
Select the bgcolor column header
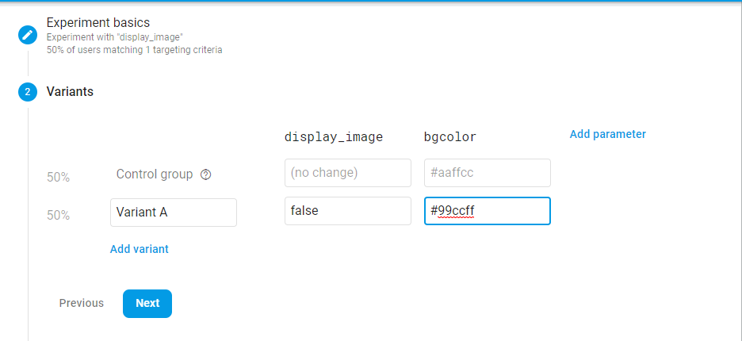point(450,137)
